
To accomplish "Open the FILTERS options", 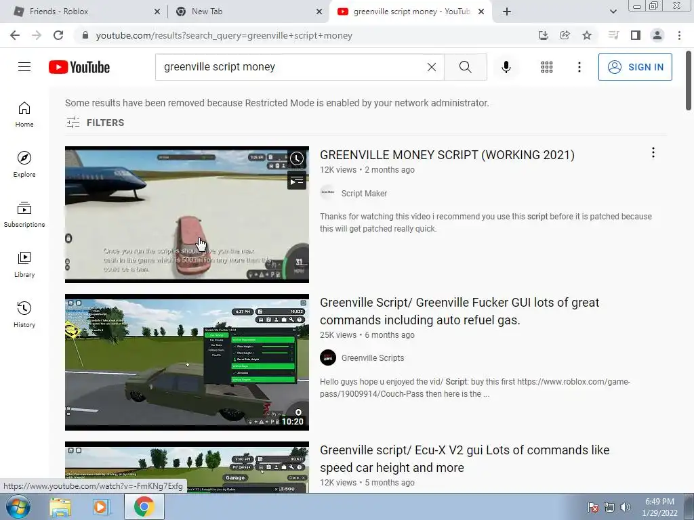I will pos(95,123).
